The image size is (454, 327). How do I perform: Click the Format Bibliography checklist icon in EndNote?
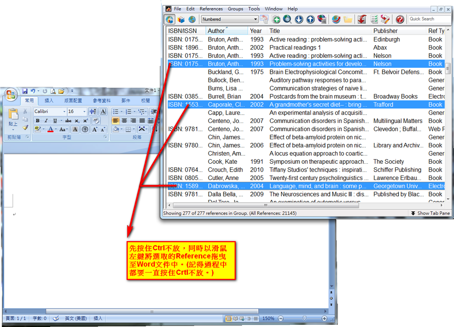point(374,19)
